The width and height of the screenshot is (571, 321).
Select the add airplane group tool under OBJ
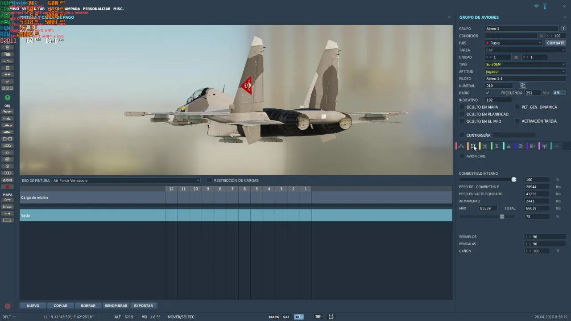pyautogui.click(x=8, y=111)
